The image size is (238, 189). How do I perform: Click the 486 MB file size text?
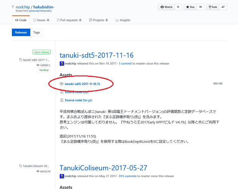[x=218, y=84]
